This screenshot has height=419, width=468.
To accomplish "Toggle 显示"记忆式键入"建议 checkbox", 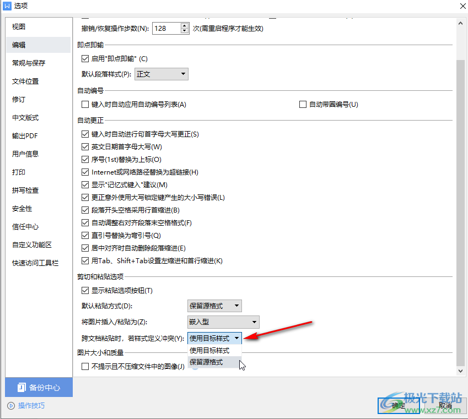I will pyautogui.click(x=85, y=185).
